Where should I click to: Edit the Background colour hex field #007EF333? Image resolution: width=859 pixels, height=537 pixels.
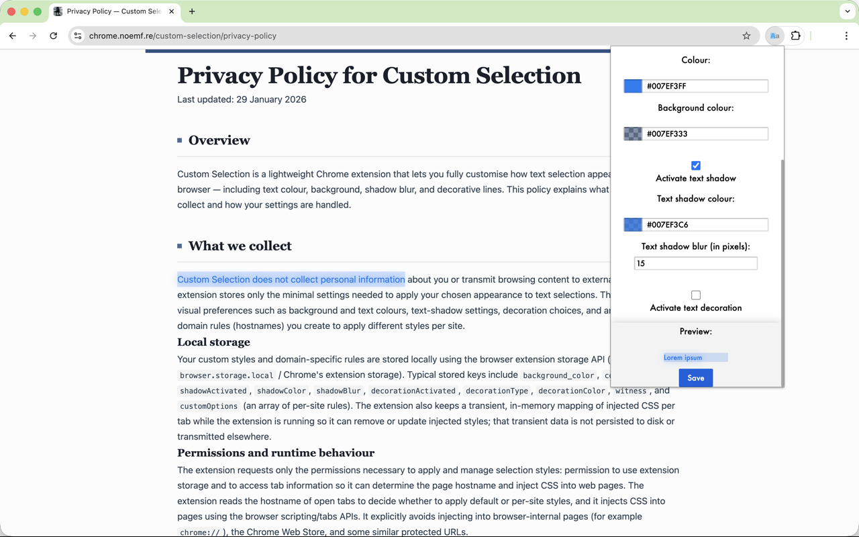pos(705,134)
